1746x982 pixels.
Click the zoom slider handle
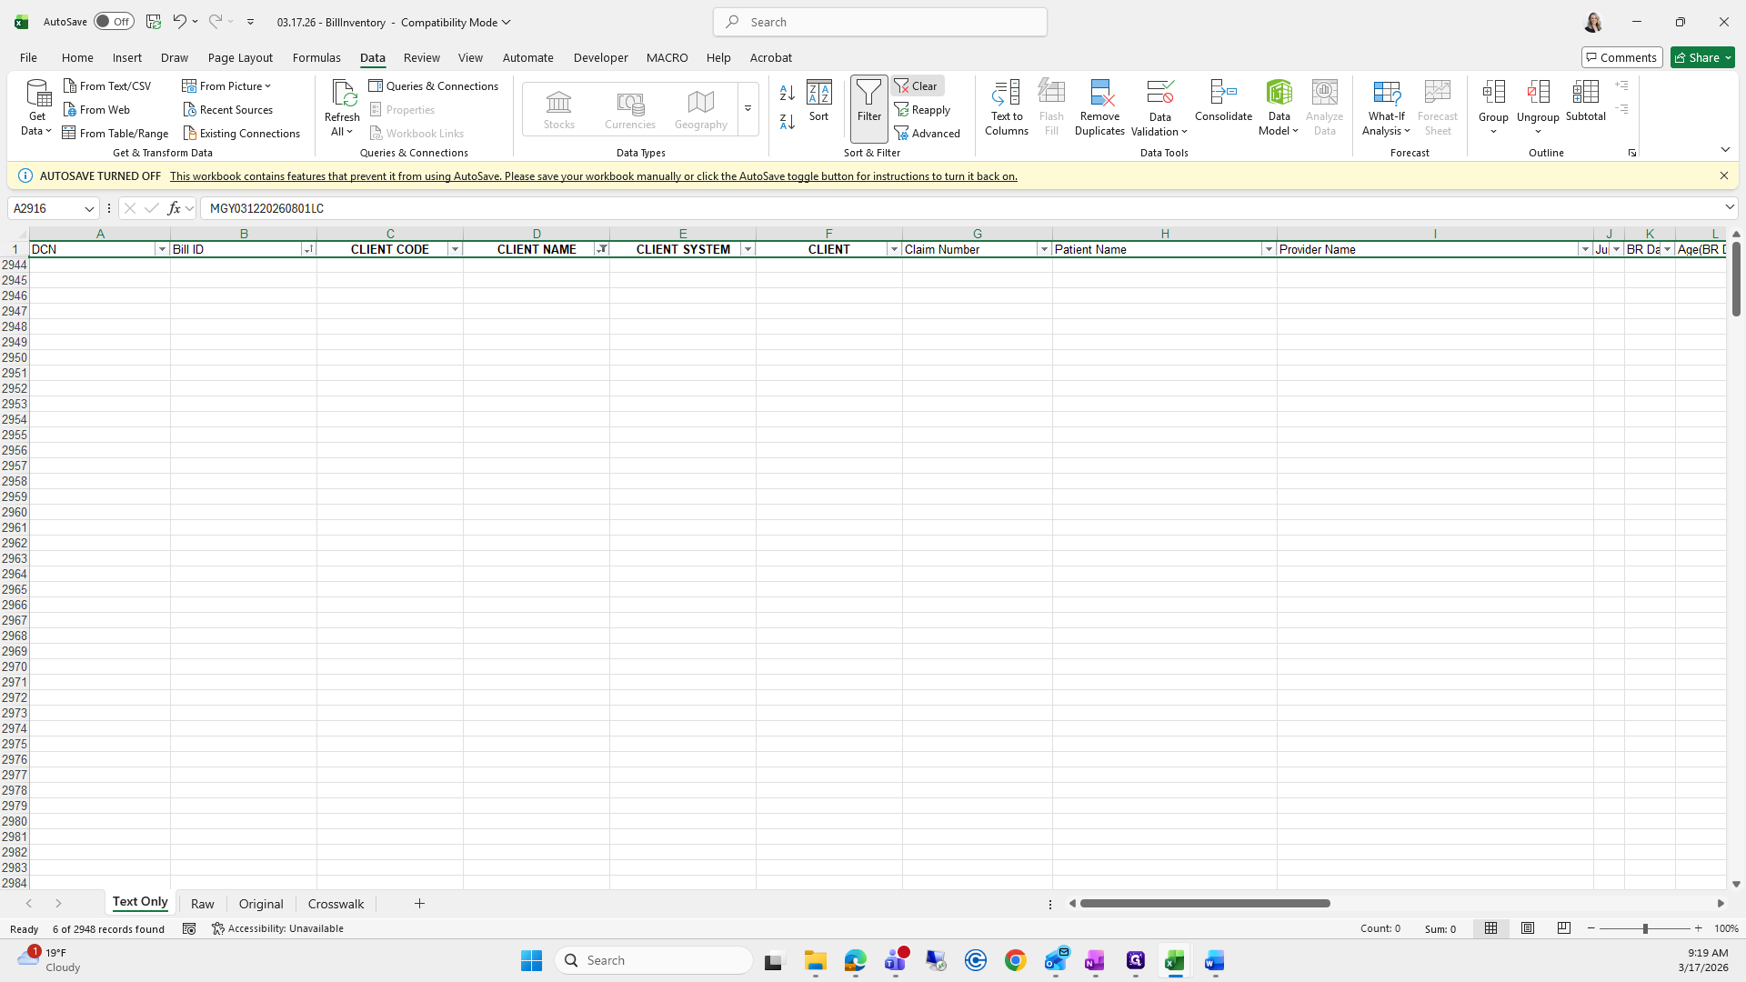click(x=1644, y=928)
